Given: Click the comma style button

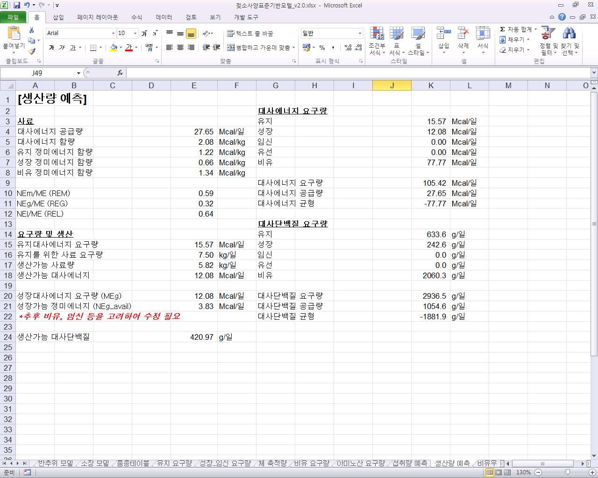Looking at the screenshot, I should (333, 48).
